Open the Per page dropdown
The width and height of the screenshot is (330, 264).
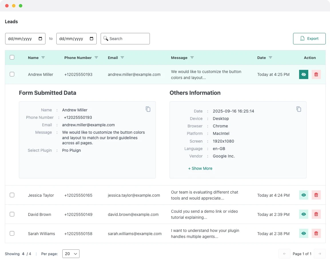pos(71,254)
